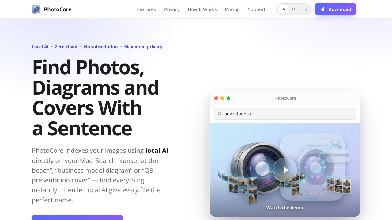
Task: Open the Support nav link
Action: click(257, 9)
